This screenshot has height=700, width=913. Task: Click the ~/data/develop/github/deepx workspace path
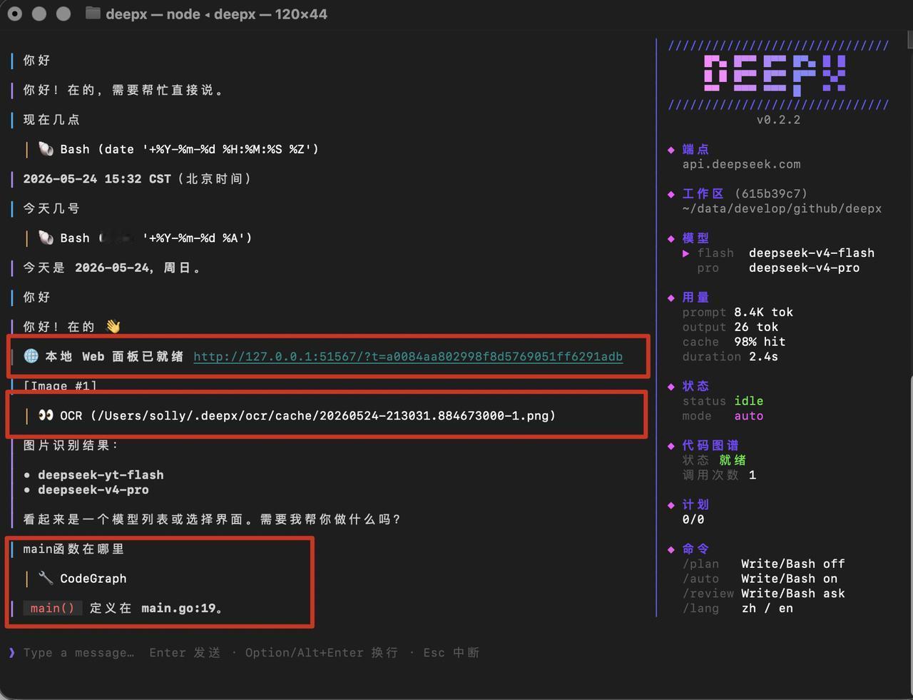[782, 208]
